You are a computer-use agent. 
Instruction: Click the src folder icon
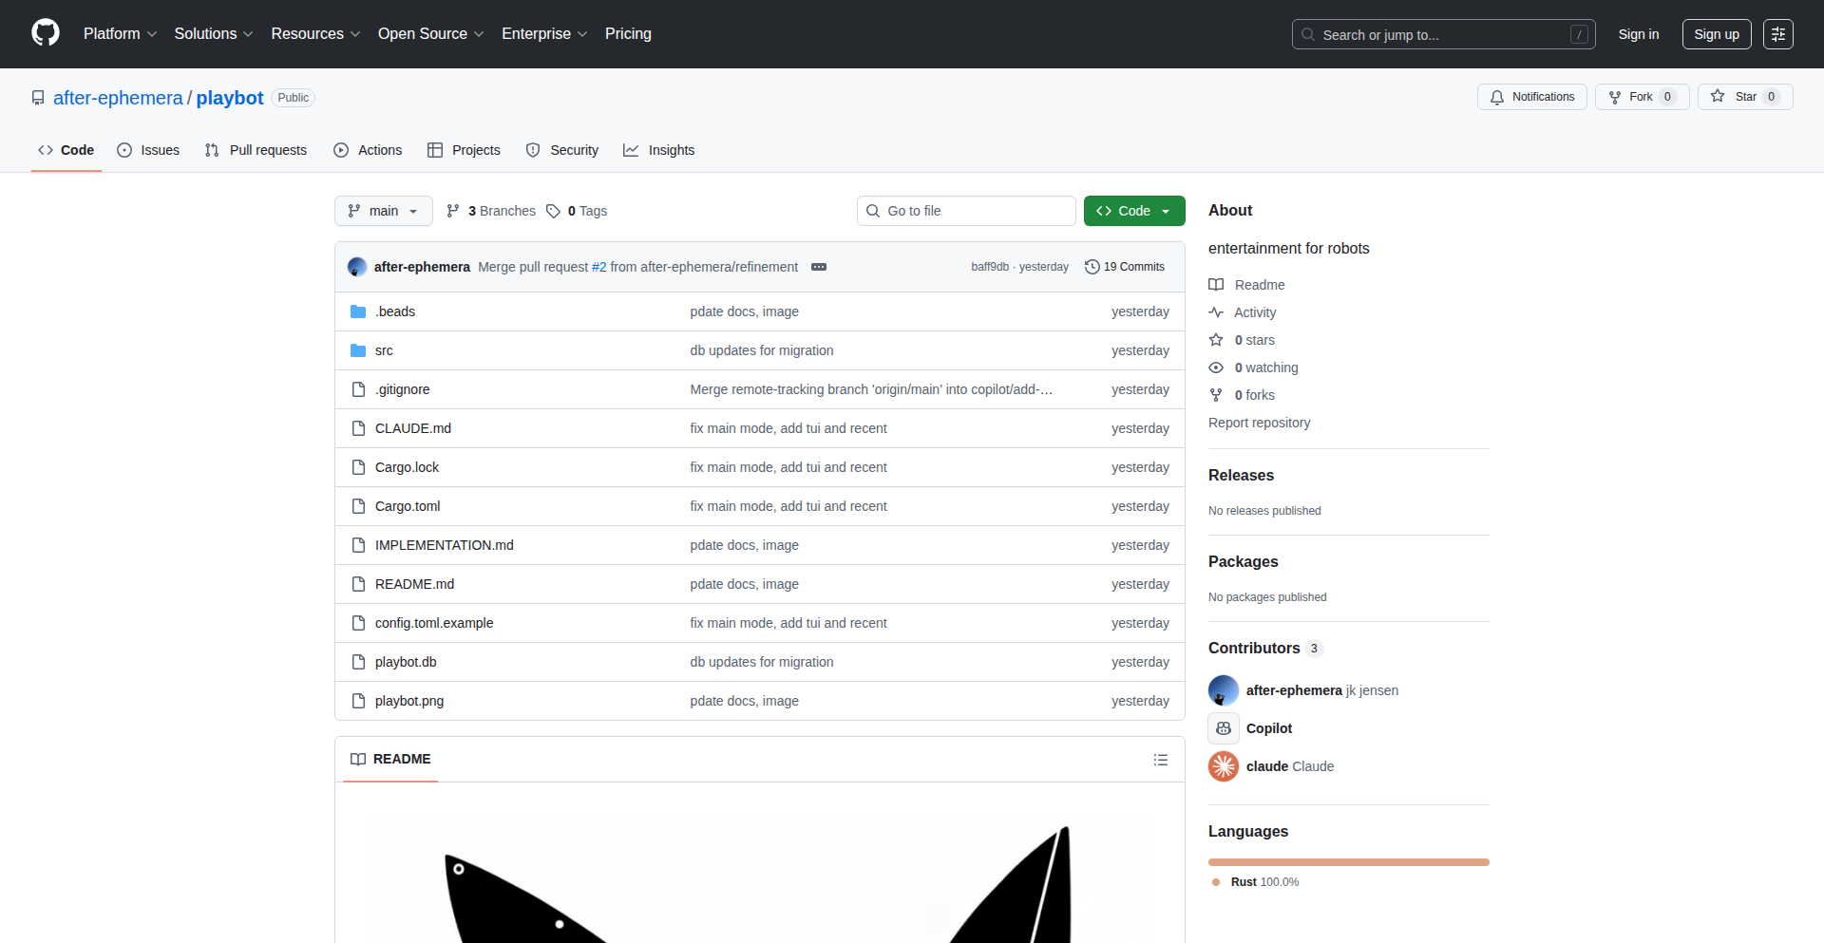click(358, 350)
